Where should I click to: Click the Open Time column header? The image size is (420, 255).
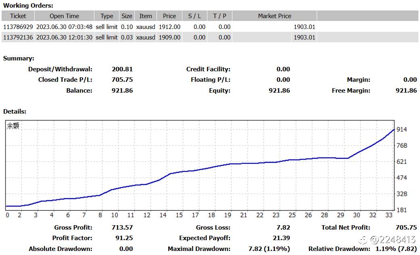(x=64, y=16)
